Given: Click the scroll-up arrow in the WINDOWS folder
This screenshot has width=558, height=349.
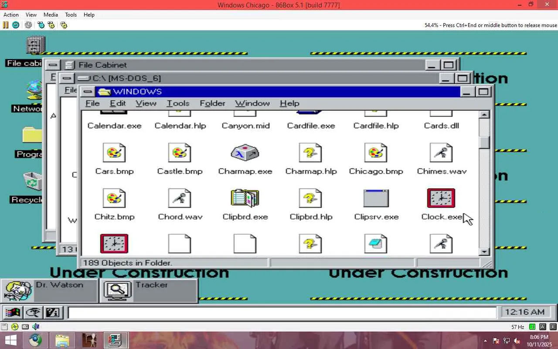Looking at the screenshot, I should [484, 115].
